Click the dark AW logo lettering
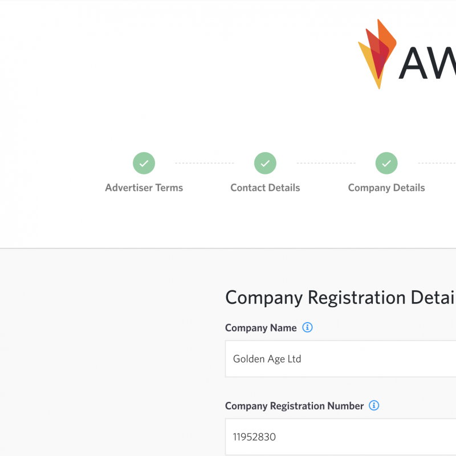456x456 pixels. (x=427, y=63)
